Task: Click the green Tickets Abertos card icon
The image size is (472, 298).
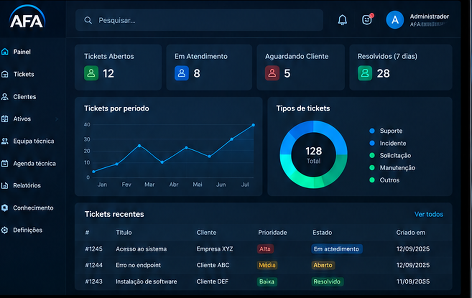Action: click(x=91, y=73)
